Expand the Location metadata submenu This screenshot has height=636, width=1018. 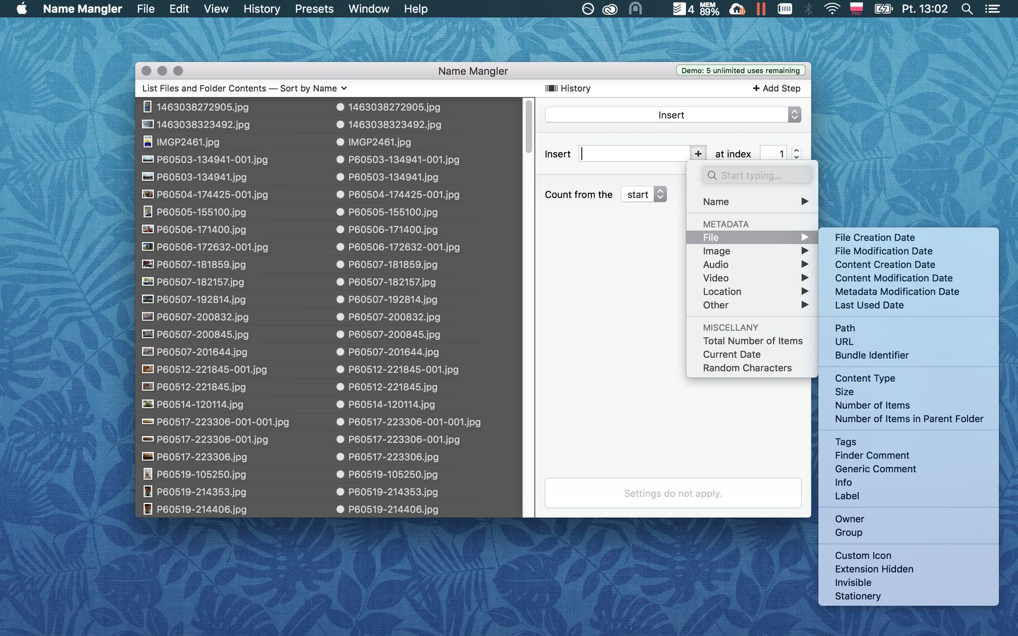click(752, 292)
